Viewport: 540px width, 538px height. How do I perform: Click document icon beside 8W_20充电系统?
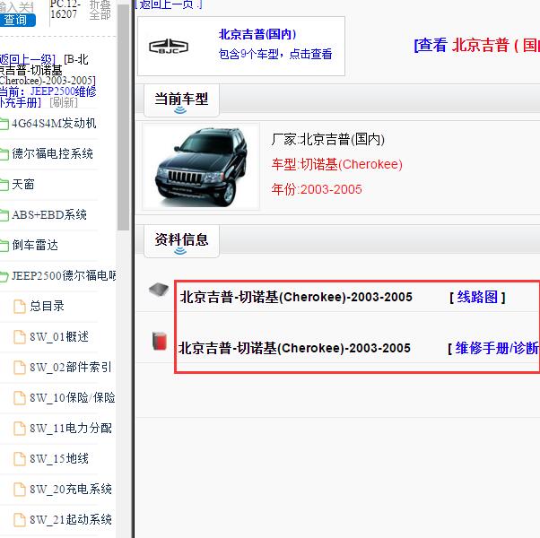20,489
